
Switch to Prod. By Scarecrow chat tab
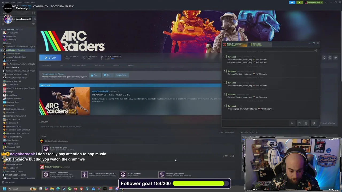[234, 45]
